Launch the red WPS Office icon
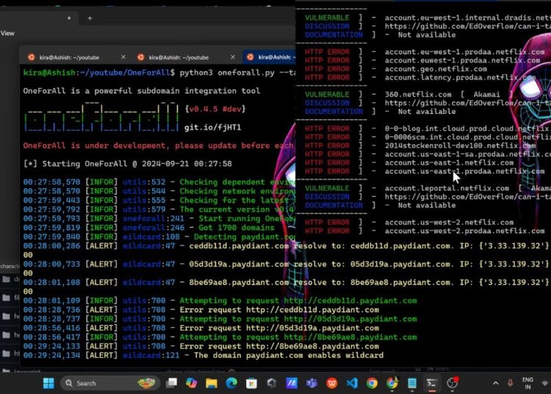This screenshot has width=551, height=394. pyautogui.click(x=332, y=383)
